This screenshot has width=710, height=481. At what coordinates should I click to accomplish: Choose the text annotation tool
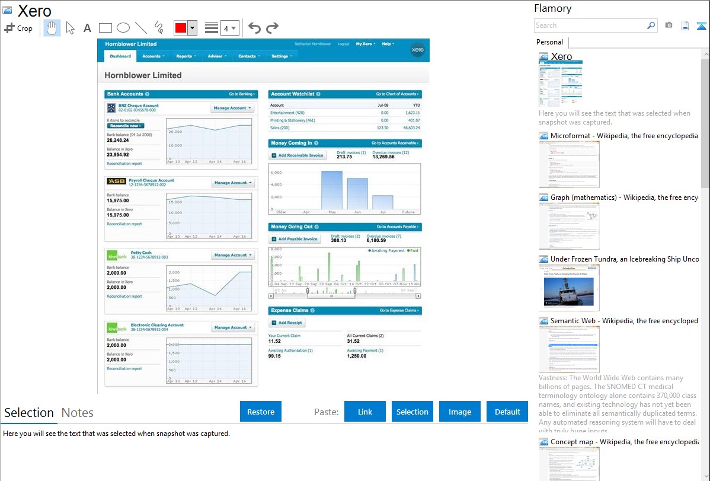pos(87,28)
